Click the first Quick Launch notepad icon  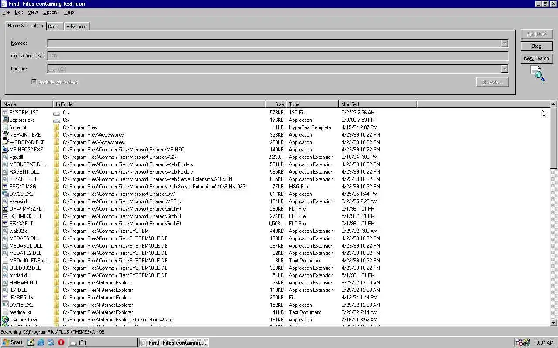(31, 342)
